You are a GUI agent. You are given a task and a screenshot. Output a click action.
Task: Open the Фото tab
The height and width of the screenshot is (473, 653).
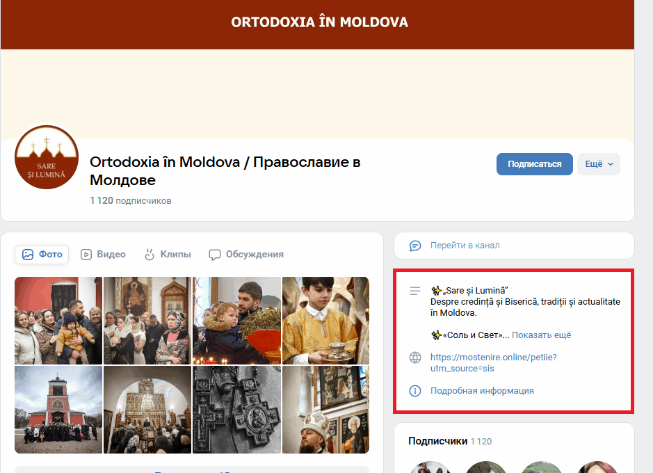pos(42,255)
